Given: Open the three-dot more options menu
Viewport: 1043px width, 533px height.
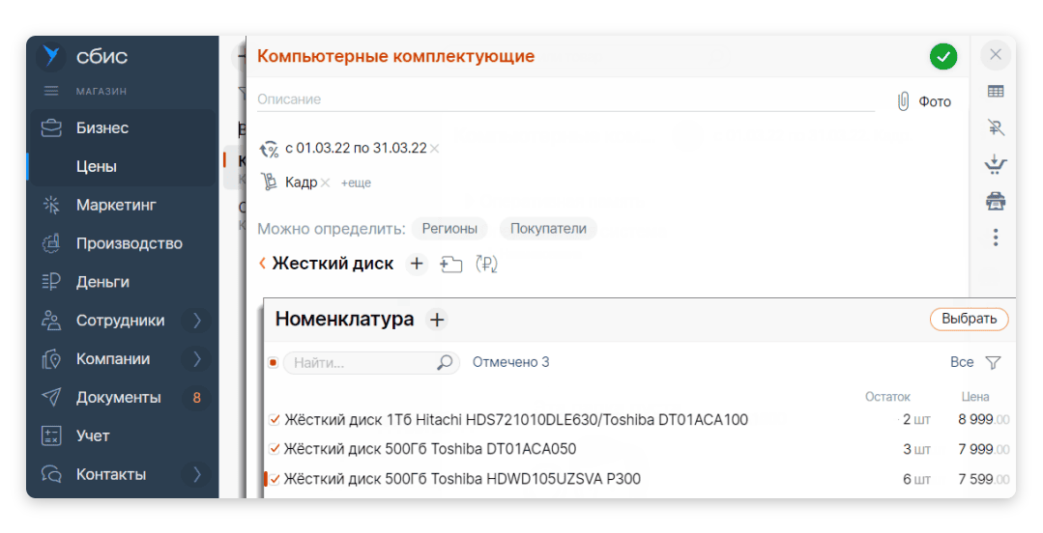Looking at the screenshot, I should click(x=995, y=237).
